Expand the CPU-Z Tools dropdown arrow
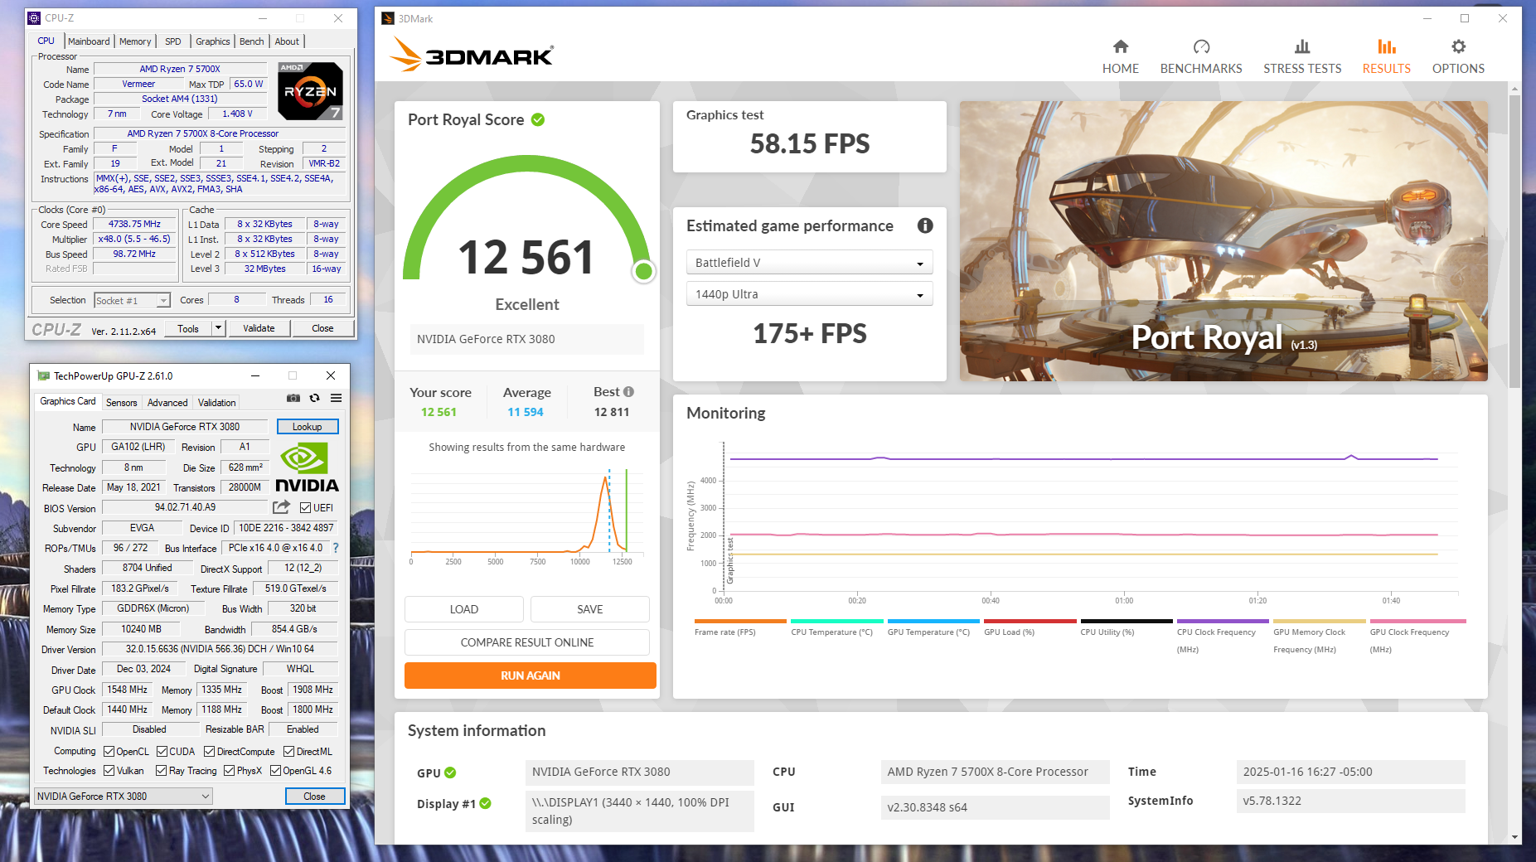This screenshot has width=1536, height=862. click(x=218, y=328)
